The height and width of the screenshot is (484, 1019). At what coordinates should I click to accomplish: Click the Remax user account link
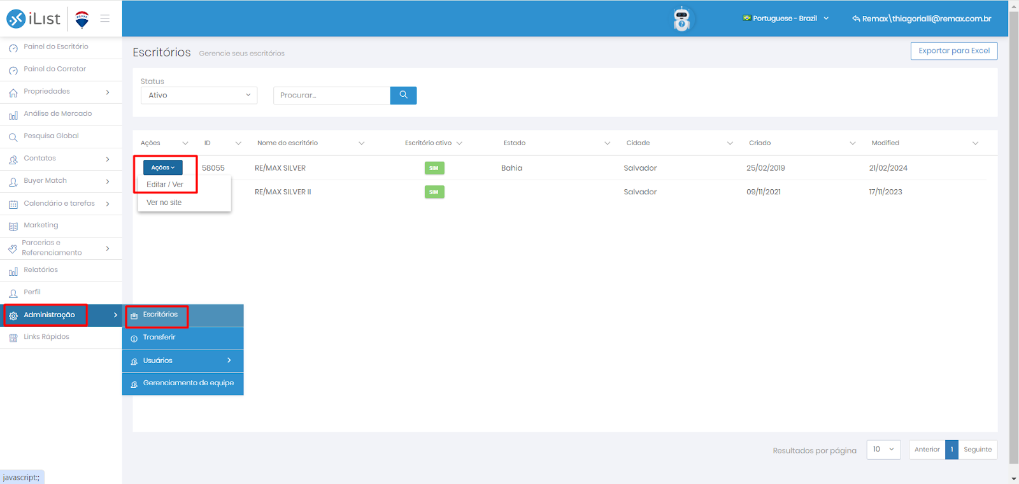point(922,18)
